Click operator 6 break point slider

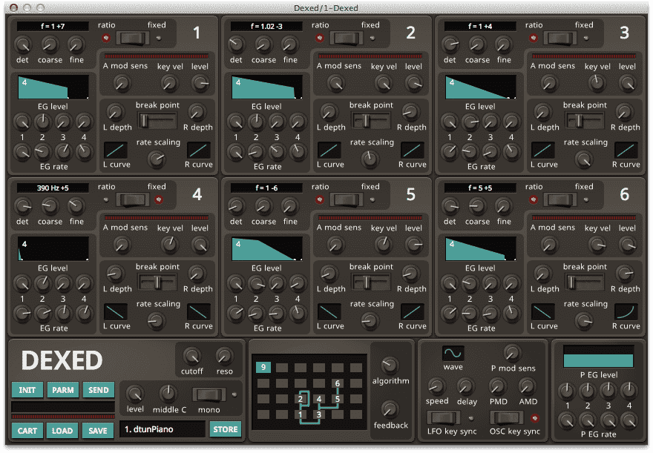click(585, 283)
